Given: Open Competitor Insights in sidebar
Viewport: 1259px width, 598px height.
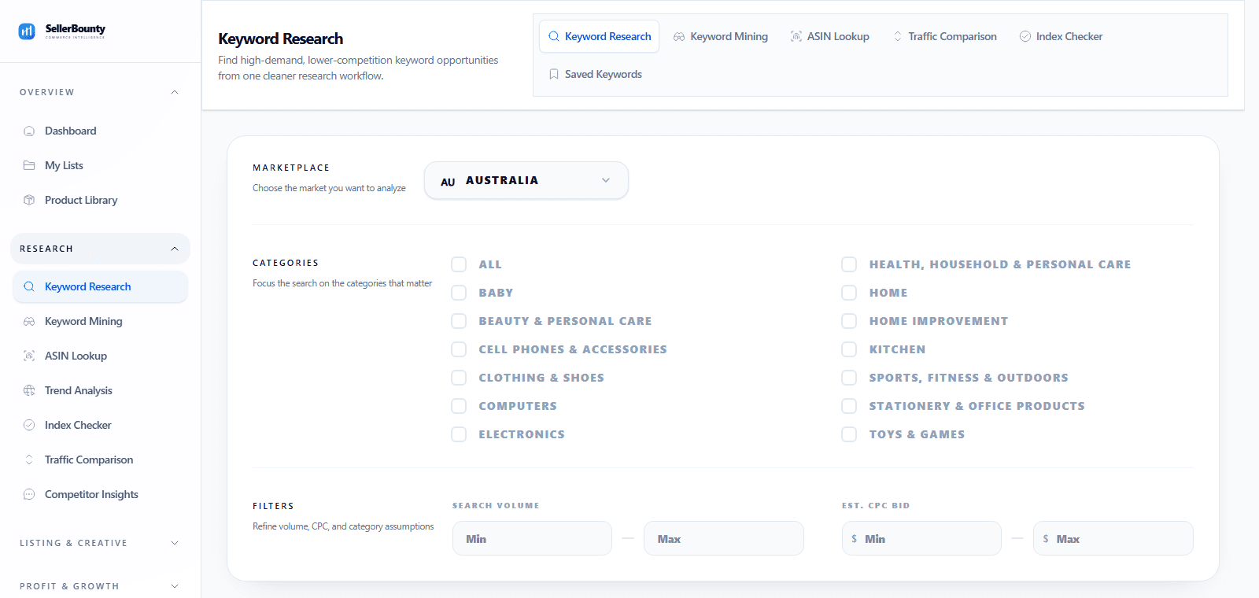Looking at the screenshot, I should [100, 495].
